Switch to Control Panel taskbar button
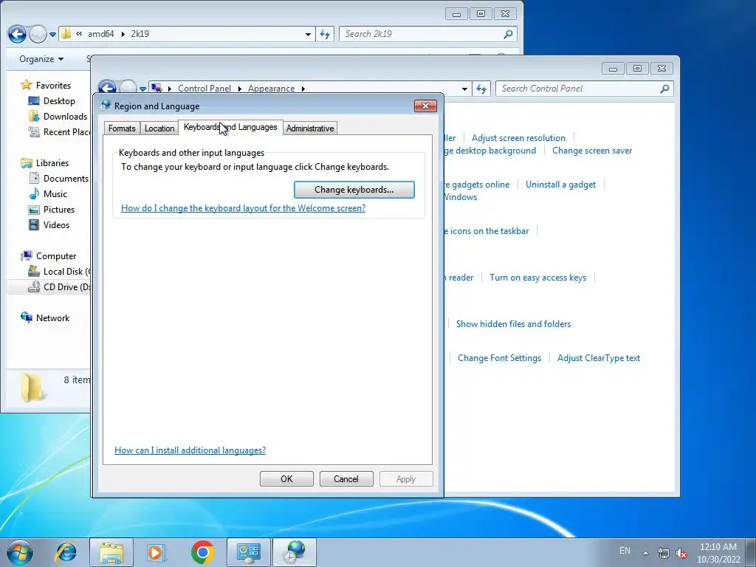This screenshot has height=567, width=756. coord(249,552)
